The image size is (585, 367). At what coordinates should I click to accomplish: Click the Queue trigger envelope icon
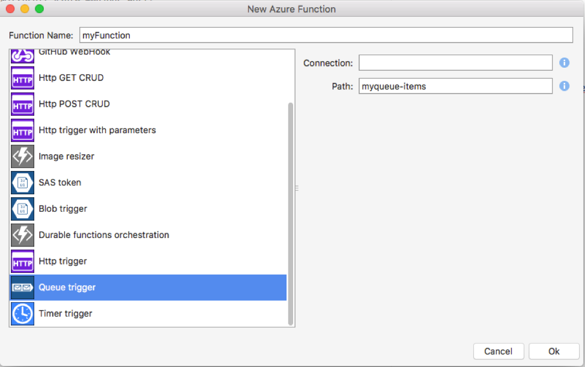[x=23, y=288]
